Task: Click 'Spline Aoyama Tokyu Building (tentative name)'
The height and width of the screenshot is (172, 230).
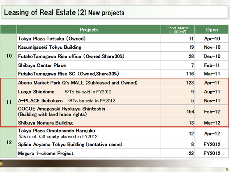Action: [x=70, y=144]
